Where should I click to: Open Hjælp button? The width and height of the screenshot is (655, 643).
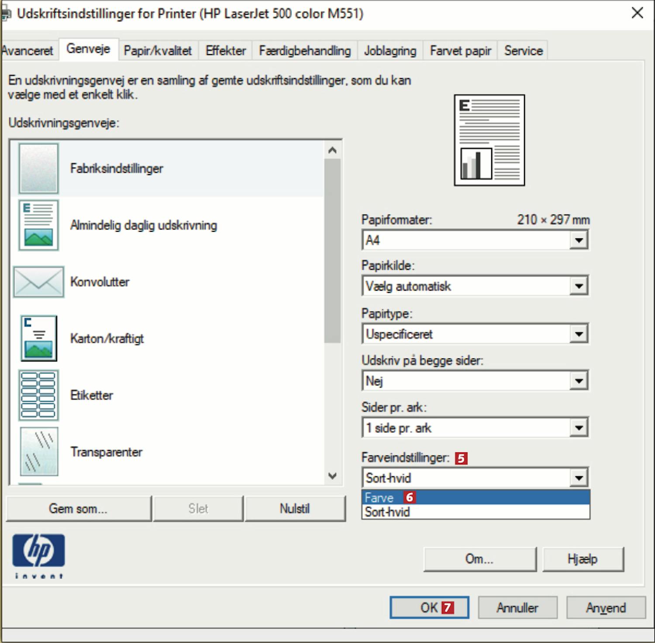point(583,559)
